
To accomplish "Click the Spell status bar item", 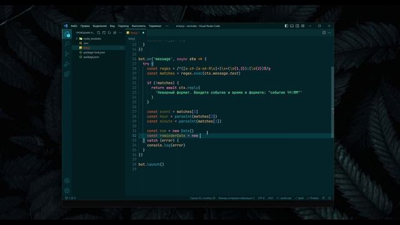I will (x=299, y=198).
